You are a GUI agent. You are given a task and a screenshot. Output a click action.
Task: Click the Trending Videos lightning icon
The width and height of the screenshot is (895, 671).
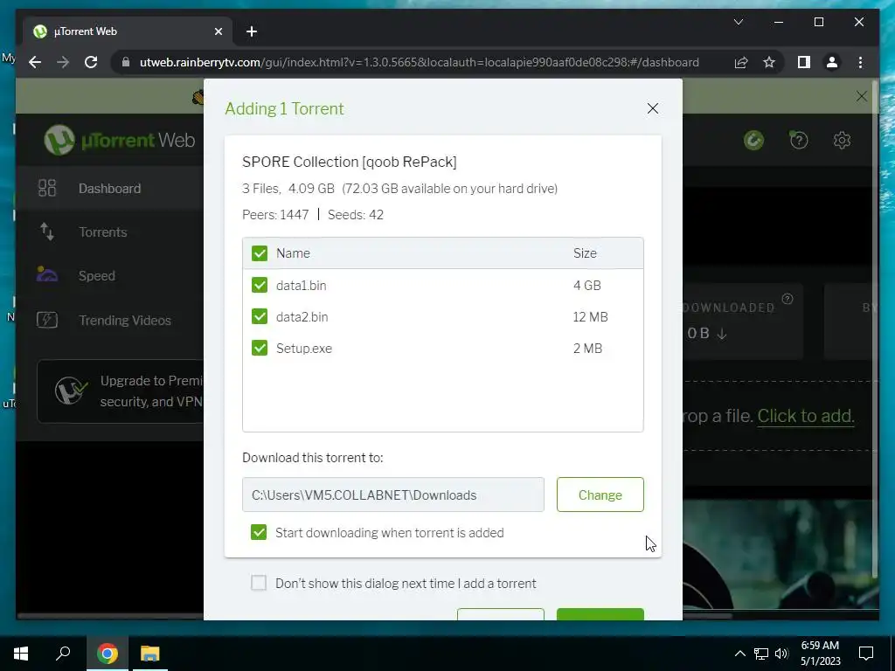coord(47,320)
